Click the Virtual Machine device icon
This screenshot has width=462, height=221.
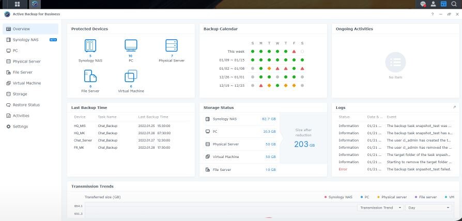tap(131, 76)
